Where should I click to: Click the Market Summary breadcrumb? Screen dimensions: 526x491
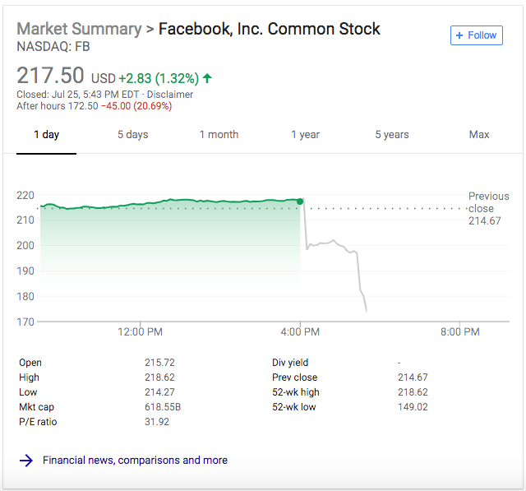pos(79,29)
